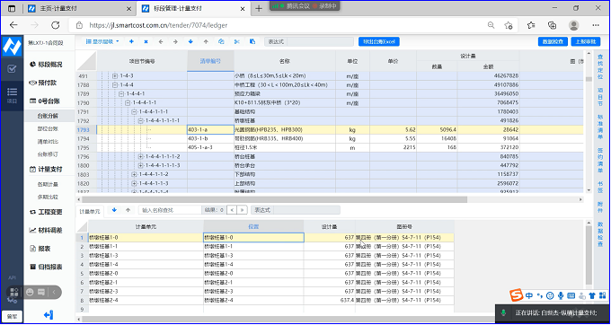611x325 pixels.
Task: Expand tree node 1-4-4-1-1-2
Action: (x=134, y=174)
